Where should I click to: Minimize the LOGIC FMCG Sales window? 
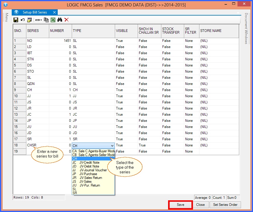pyautogui.click(x=226, y=4)
